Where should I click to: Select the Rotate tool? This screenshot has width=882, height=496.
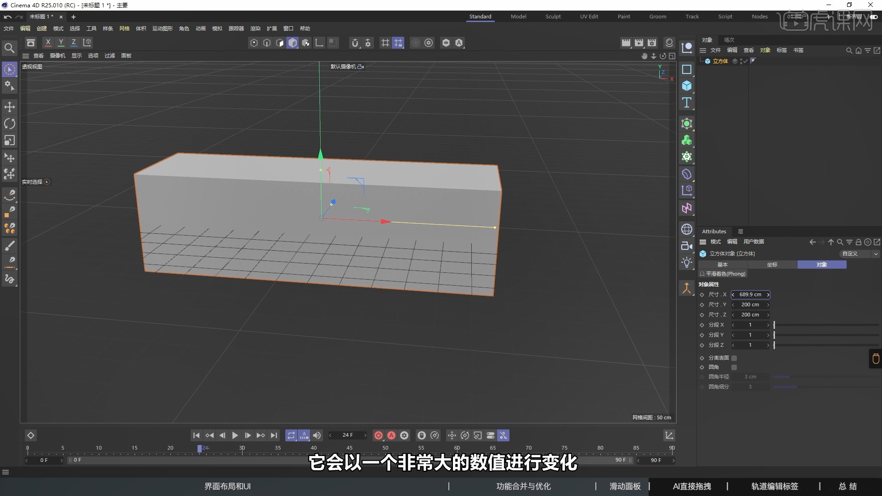click(9, 124)
